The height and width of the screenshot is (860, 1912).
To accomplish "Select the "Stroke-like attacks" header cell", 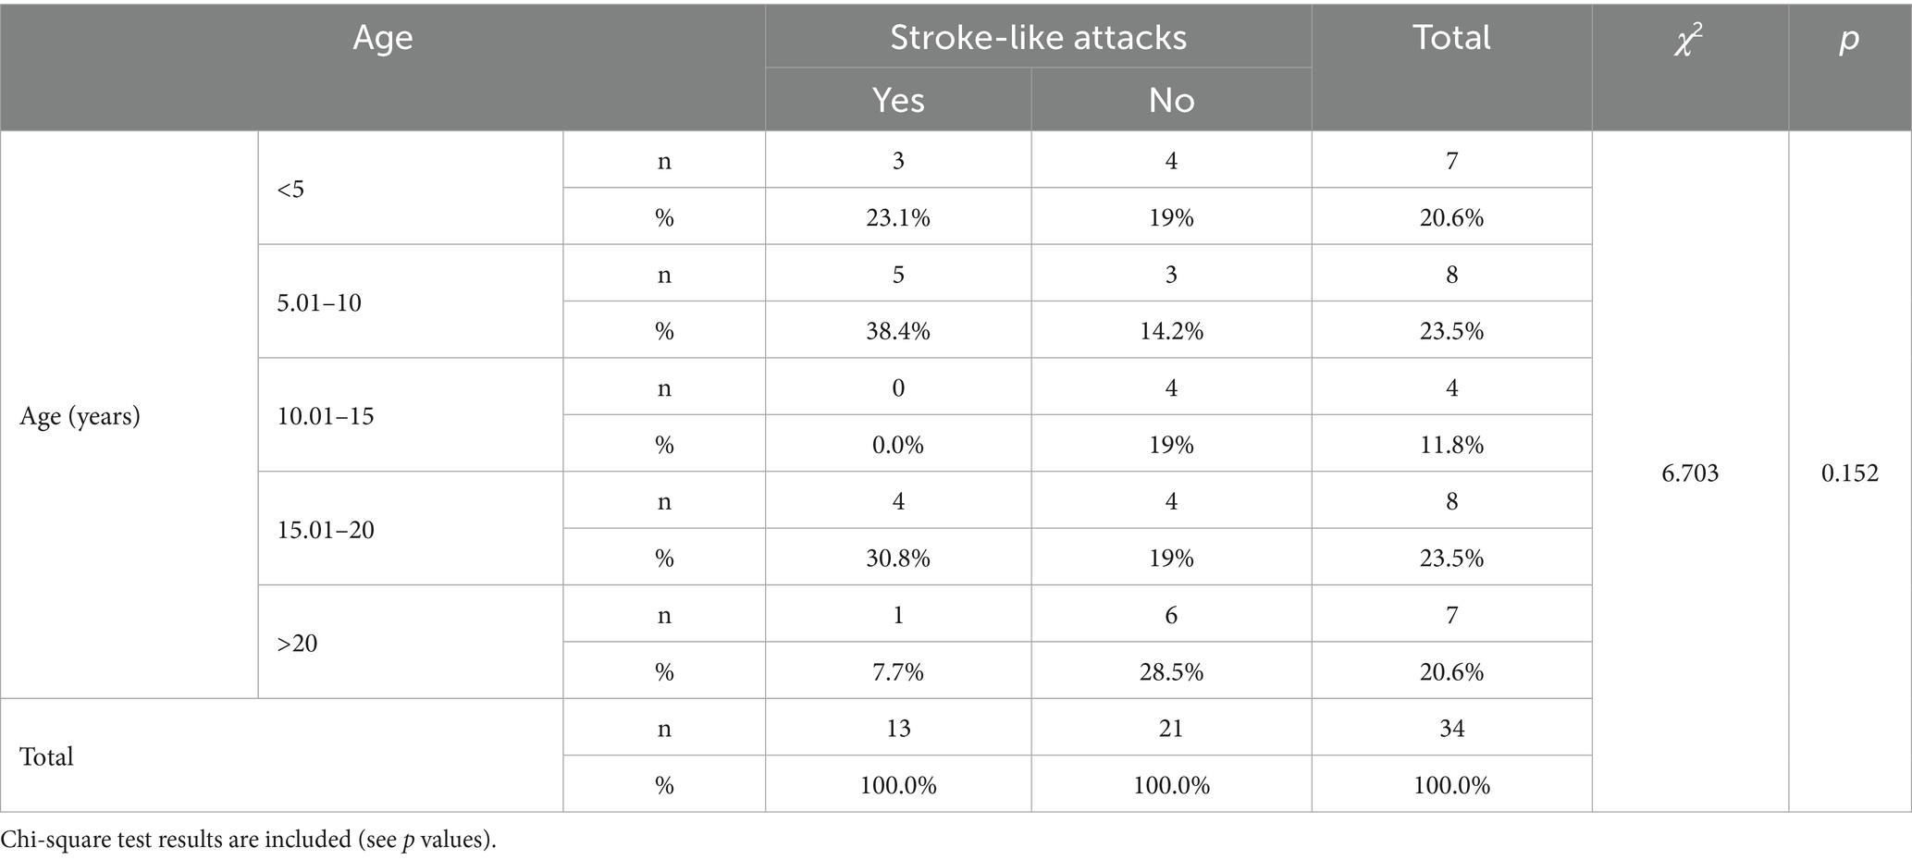I will coord(1038,38).
